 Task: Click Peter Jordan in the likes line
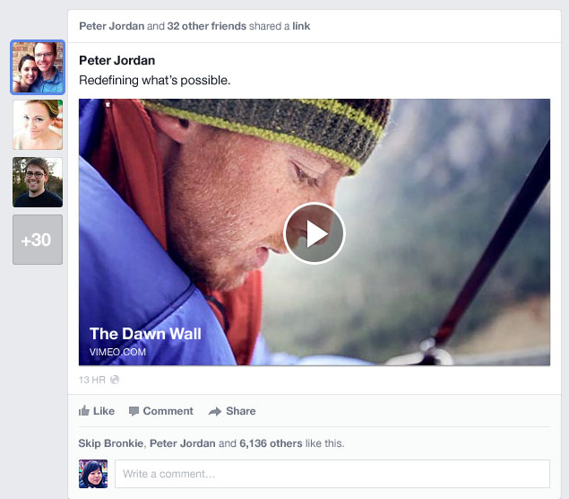(x=181, y=442)
